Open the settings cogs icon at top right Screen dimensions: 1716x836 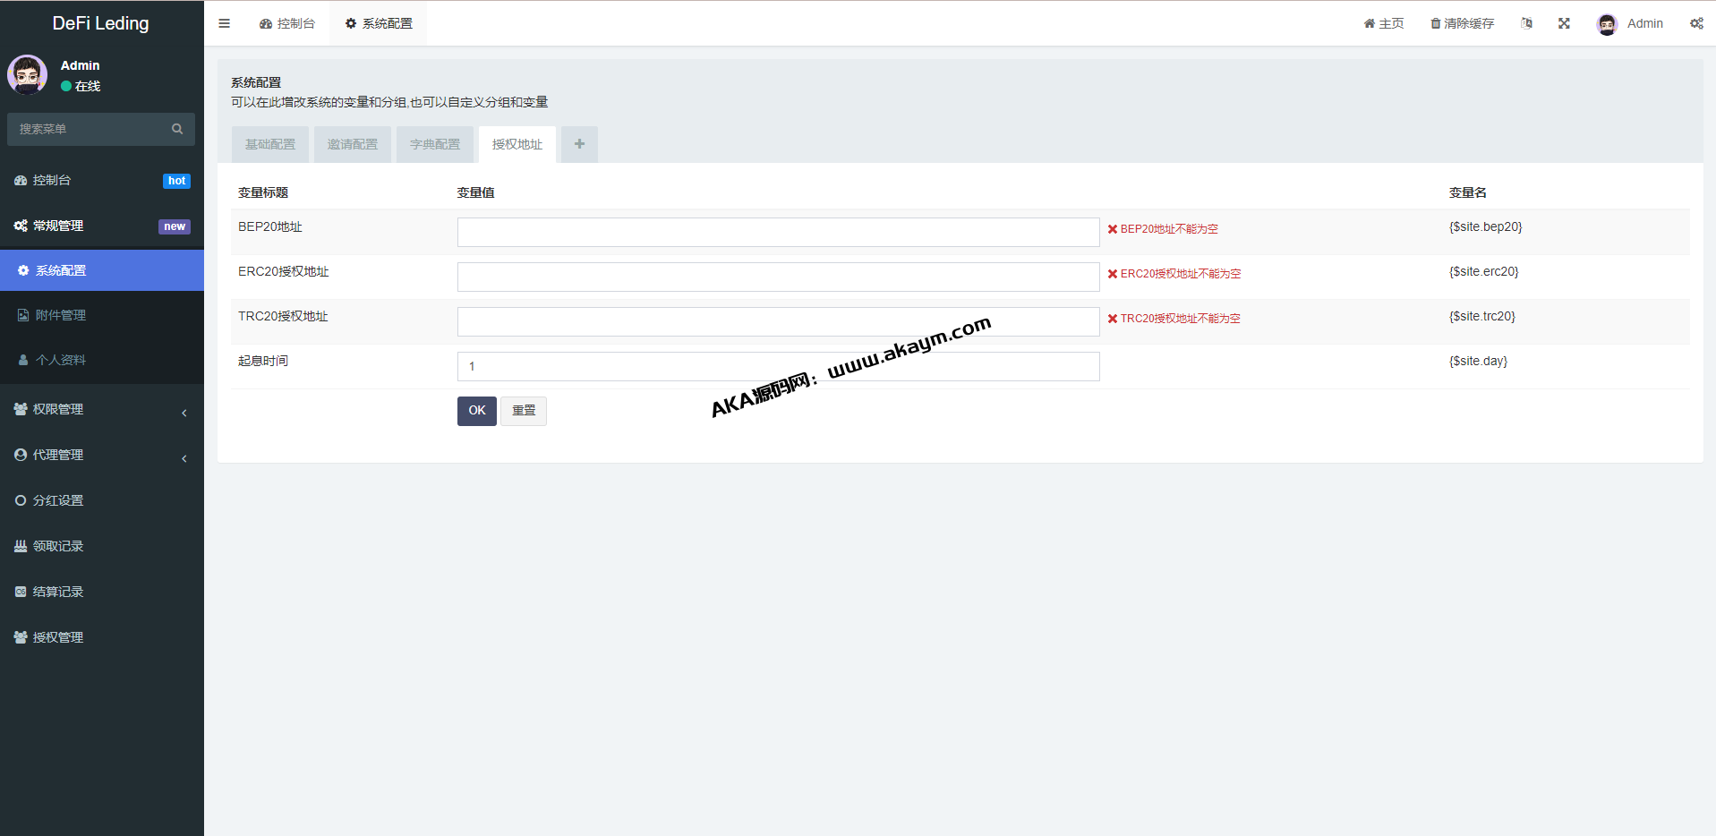pyautogui.click(x=1696, y=23)
